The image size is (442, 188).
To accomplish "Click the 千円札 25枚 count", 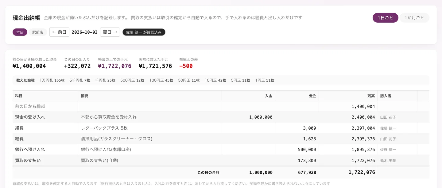I will (105, 80).
